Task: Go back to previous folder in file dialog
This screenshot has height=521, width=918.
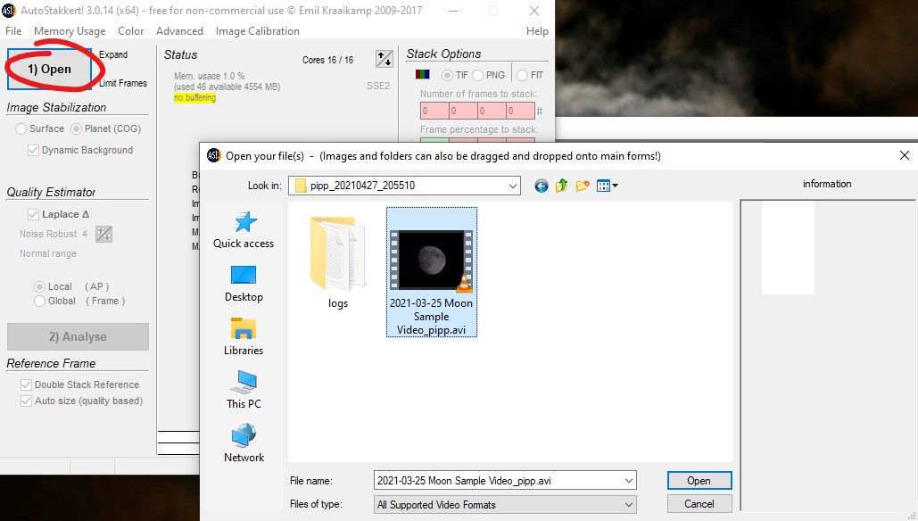Action: [542, 186]
